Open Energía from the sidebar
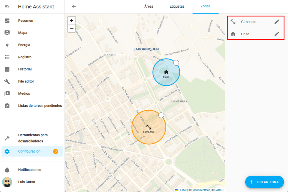The width and height of the screenshot is (288, 192). pos(24,45)
